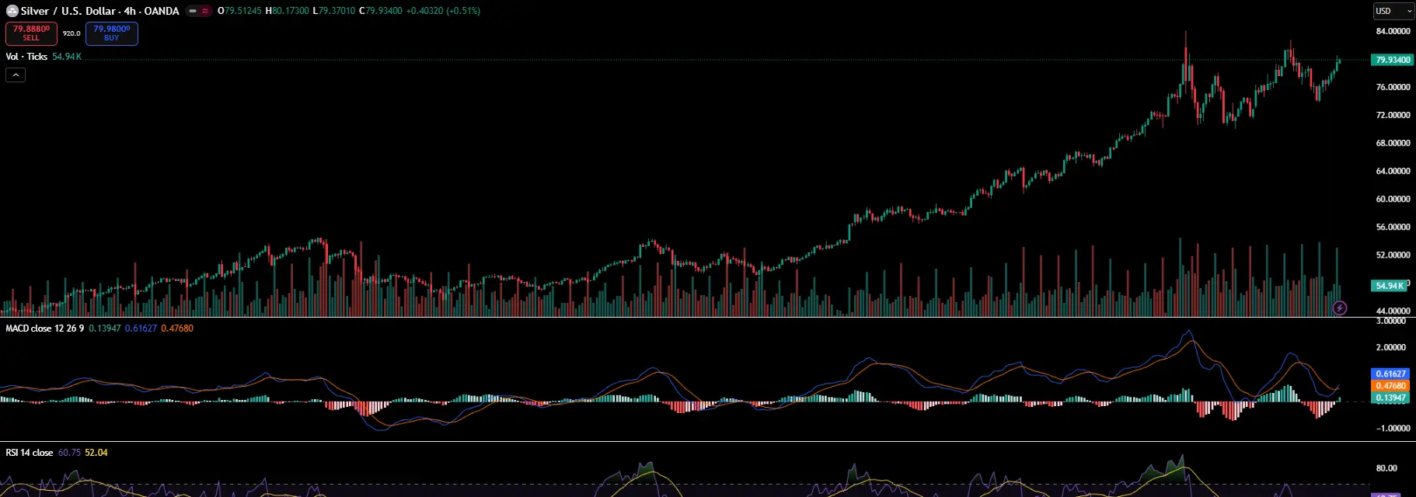The image size is (1416, 497).
Task: Click the C79.93400 close value
Action: 381,11
